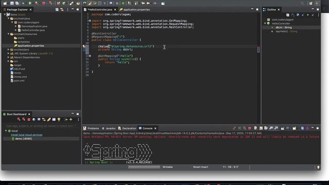Image resolution: width=329 pixels, height=185 pixels.
Task: Click the Search magnifier icon at top right
Action: coord(302,3)
